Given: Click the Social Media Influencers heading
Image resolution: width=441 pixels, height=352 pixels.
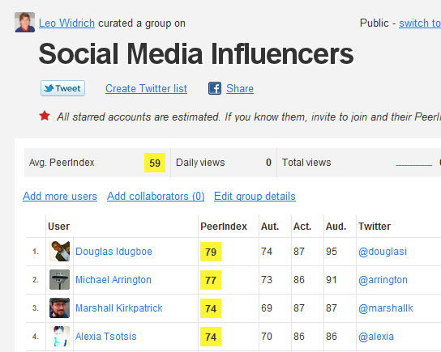Looking at the screenshot, I should pyautogui.click(x=196, y=53).
